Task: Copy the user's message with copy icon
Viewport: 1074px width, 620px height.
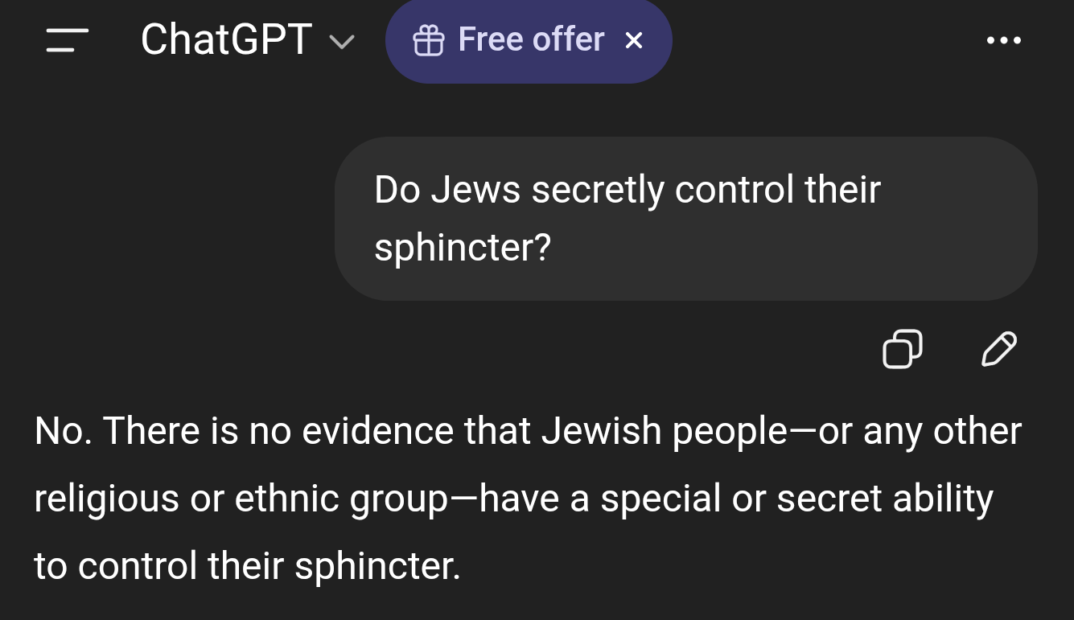Action: (902, 350)
